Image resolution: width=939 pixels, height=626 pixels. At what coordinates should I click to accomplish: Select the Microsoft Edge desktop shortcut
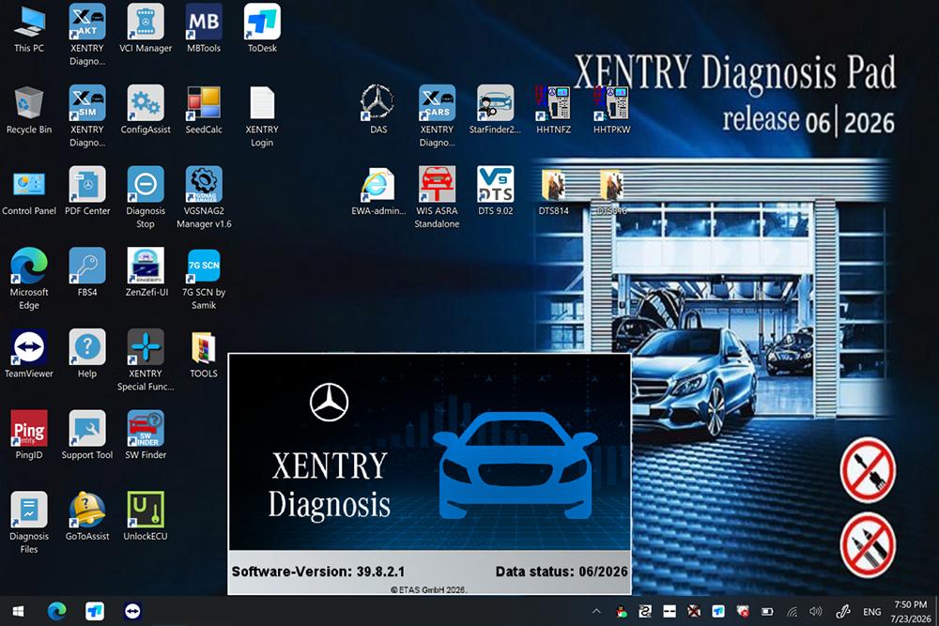click(x=29, y=279)
